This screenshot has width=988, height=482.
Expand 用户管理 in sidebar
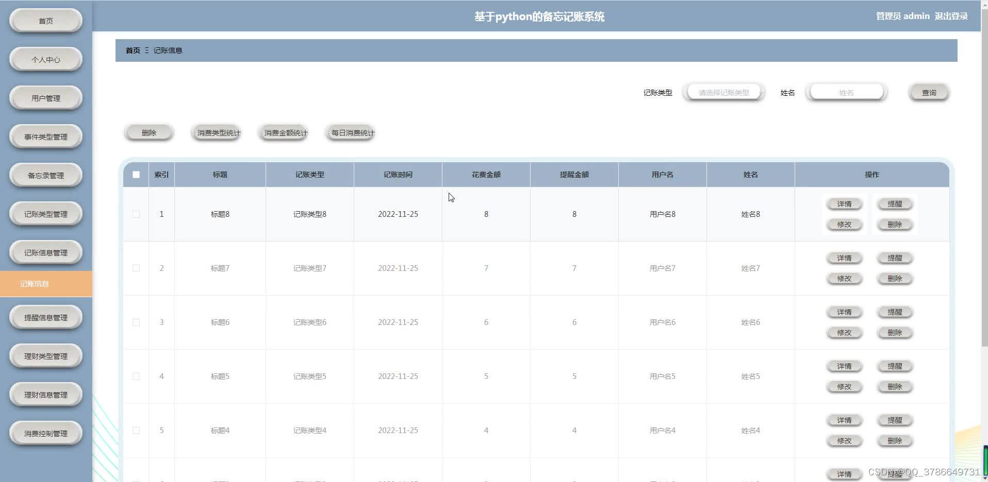[46, 98]
